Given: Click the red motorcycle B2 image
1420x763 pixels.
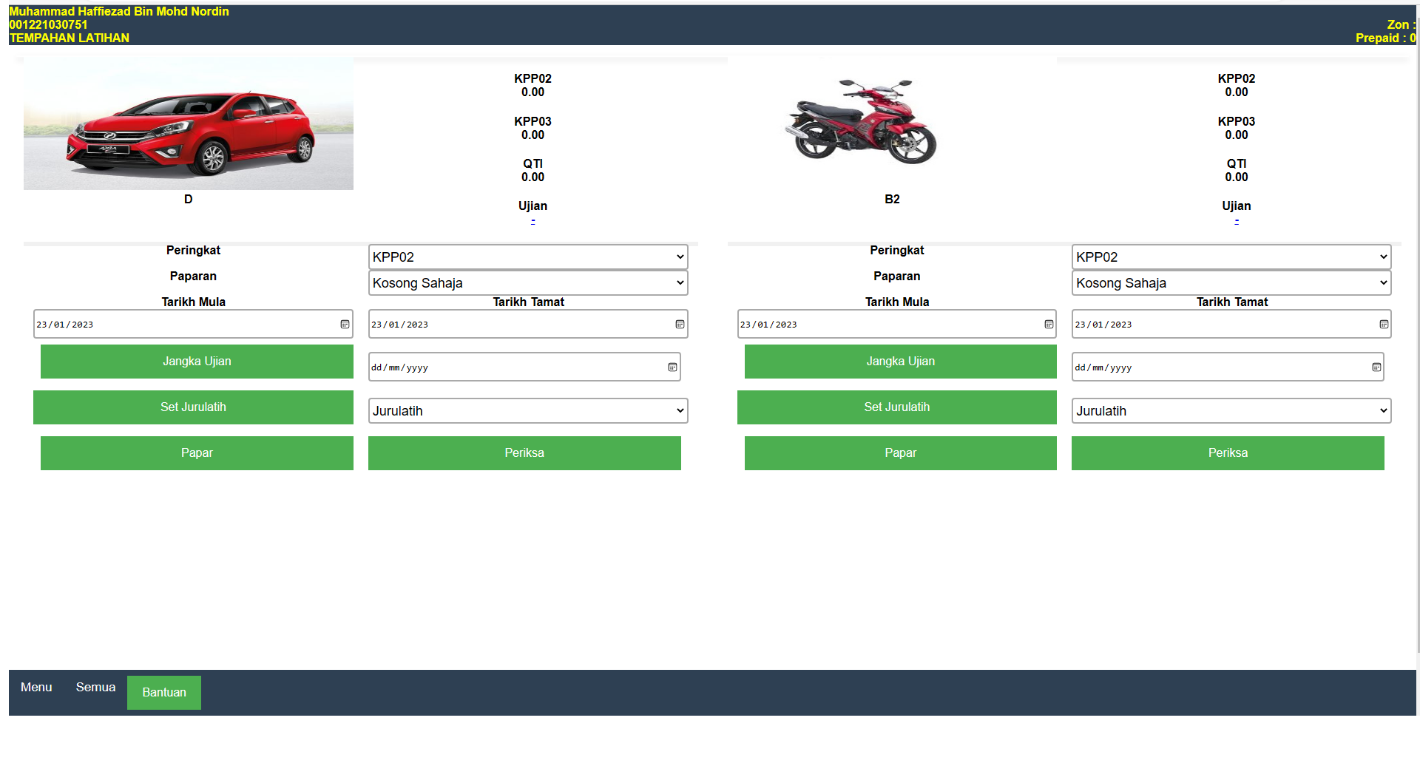Looking at the screenshot, I should tap(862, 122).
